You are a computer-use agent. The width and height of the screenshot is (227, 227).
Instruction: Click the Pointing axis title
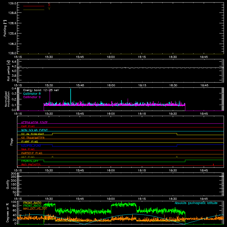5,28
